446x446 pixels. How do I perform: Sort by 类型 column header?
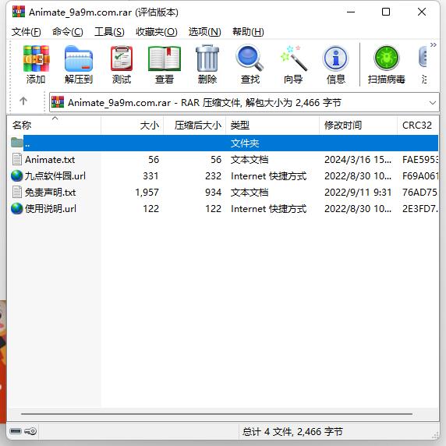273,126
